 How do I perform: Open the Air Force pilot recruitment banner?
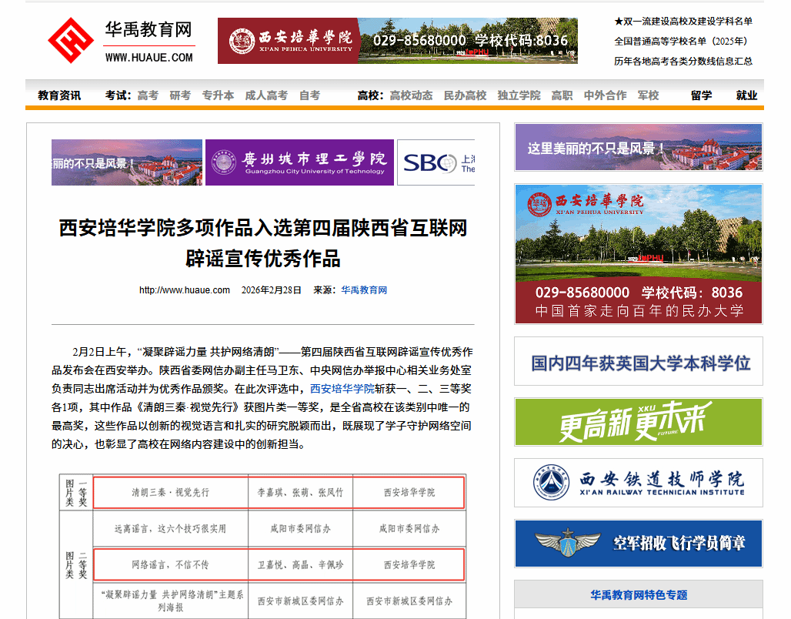click(638, 544)
